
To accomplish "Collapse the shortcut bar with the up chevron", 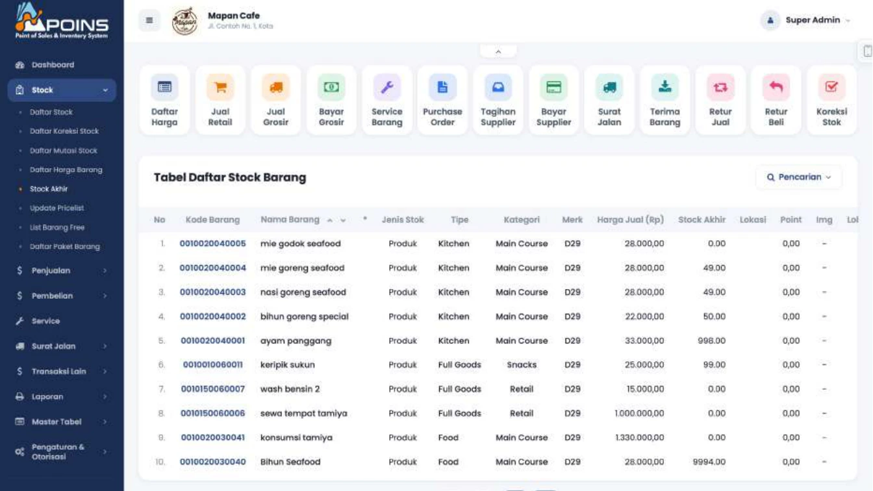I will coord(498,51).
